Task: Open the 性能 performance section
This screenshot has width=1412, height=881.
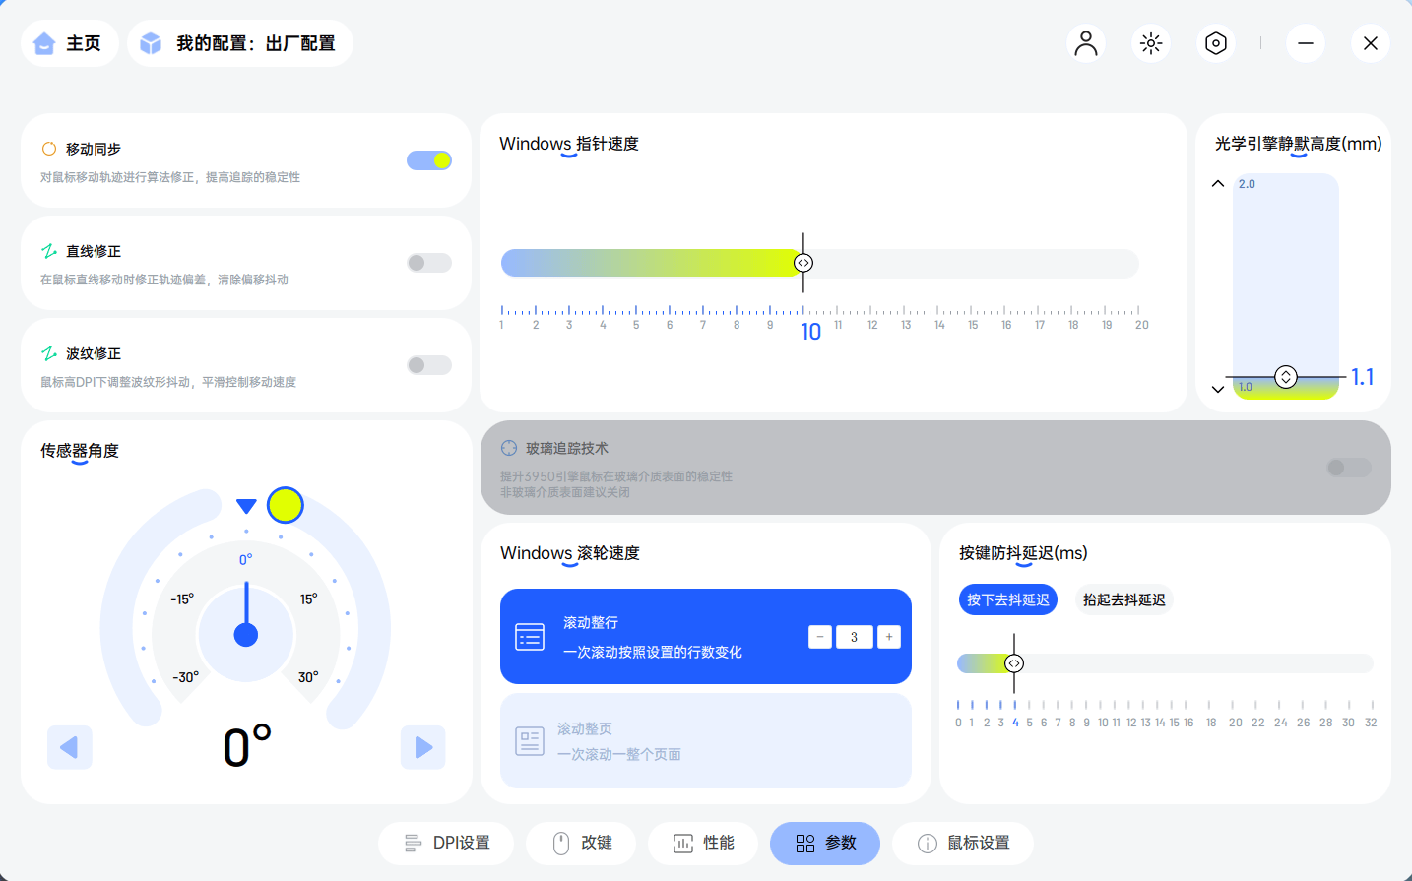Action: pos(702,843)
